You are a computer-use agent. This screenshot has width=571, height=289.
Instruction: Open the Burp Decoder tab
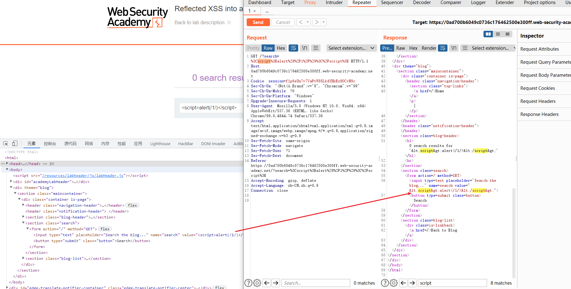point(422,2)
